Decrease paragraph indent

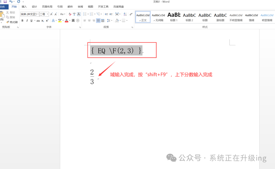(106, 14)
